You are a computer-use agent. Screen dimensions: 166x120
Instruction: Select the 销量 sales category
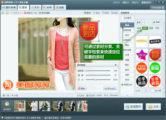(127, 60)
